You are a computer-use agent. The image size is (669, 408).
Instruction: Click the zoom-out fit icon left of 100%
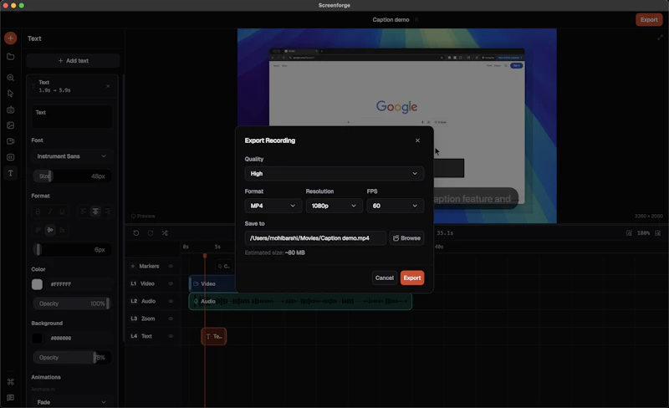pos(629,233)
